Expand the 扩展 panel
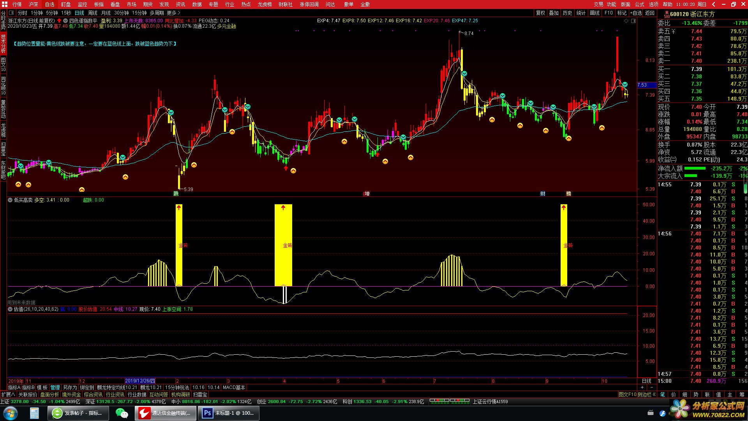 [x=8, y=394]
